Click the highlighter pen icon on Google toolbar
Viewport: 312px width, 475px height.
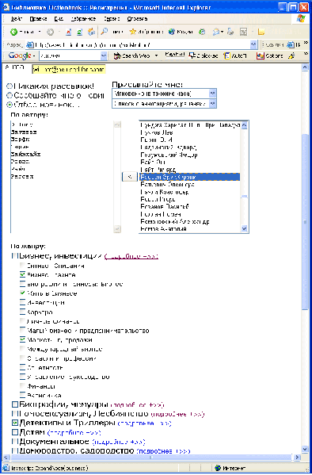tap(291, 56)
